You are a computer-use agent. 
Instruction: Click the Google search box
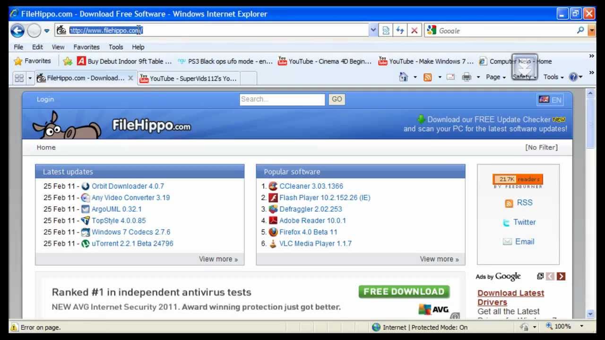tap(506, 31)
